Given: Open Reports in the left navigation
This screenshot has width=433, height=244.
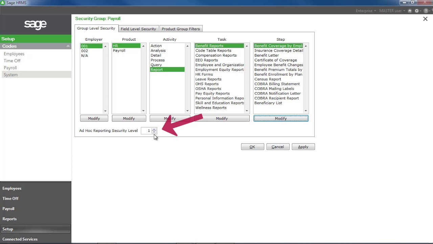Looking at the screenshot, I should point(9,219).
